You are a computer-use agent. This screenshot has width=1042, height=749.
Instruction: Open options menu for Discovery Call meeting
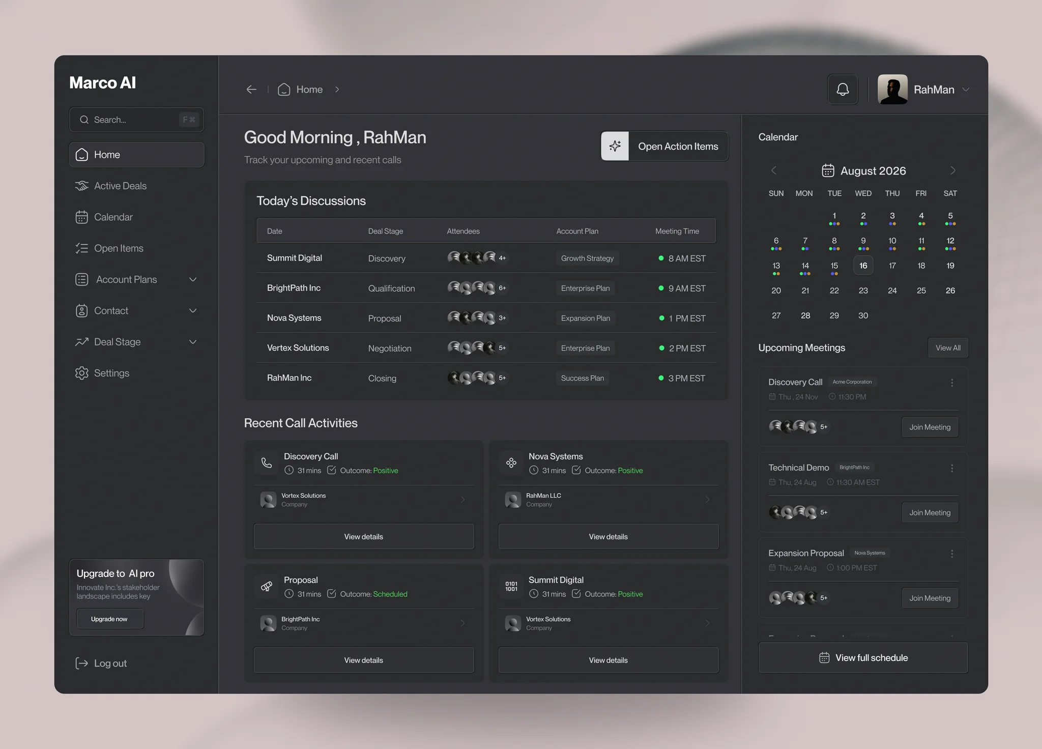tap(952, 383)
